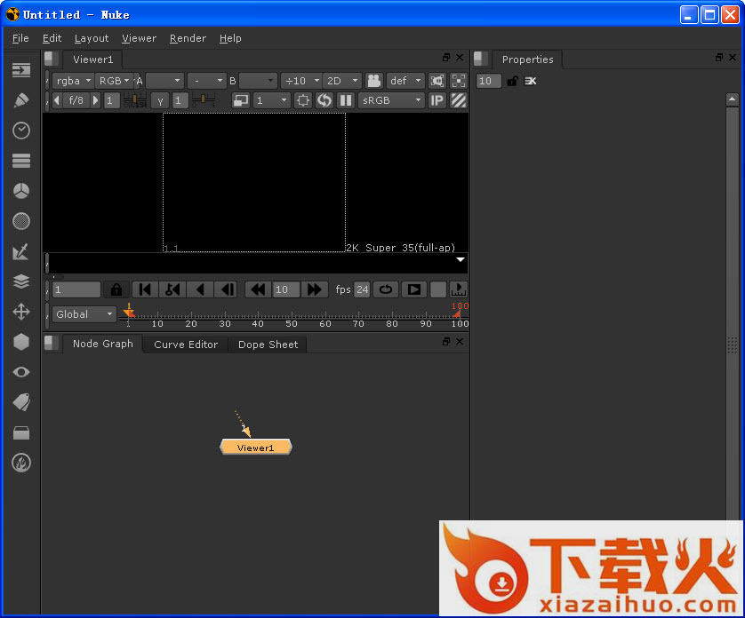The width and height of the screenshot is (745, 618).
Task: Select the Viewer1 node in graph
Action: (x=256, y=448)
